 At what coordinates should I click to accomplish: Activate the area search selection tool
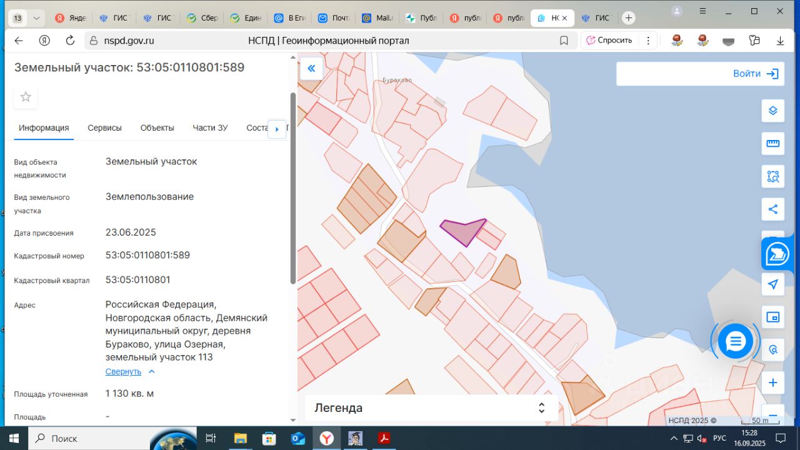(772, 176)
